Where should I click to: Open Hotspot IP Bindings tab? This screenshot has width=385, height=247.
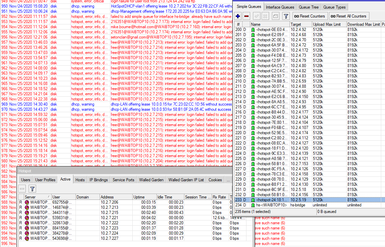coord(99,180)
